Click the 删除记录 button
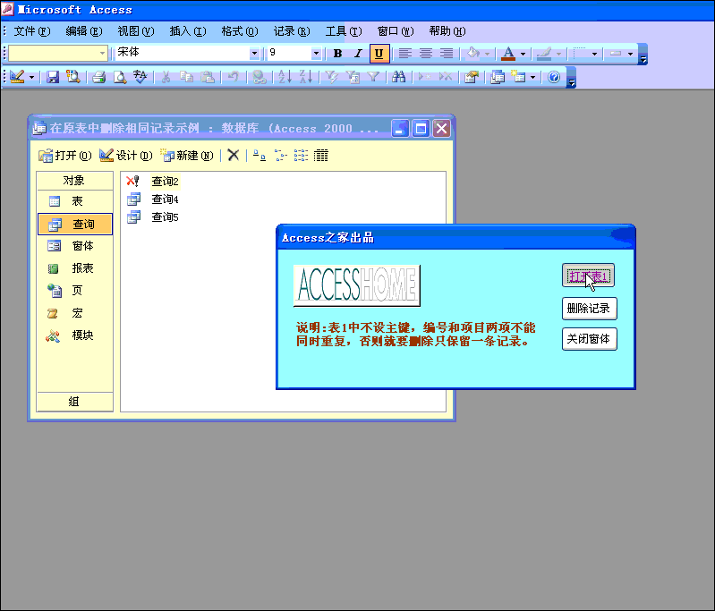This screenshot has width=715, height=611. pyautogui.click(x=589, y=309)
